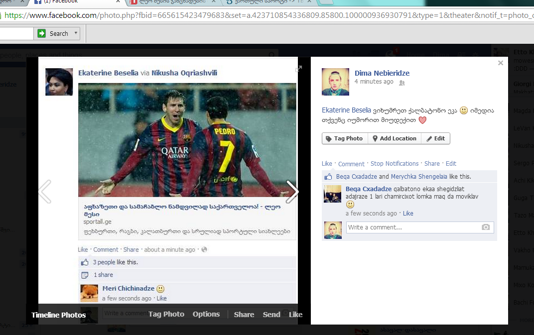534x335 pixels.
Task: Open Dima Nebieridze profile picture thumbnail
Action: [x=335, y=82]
